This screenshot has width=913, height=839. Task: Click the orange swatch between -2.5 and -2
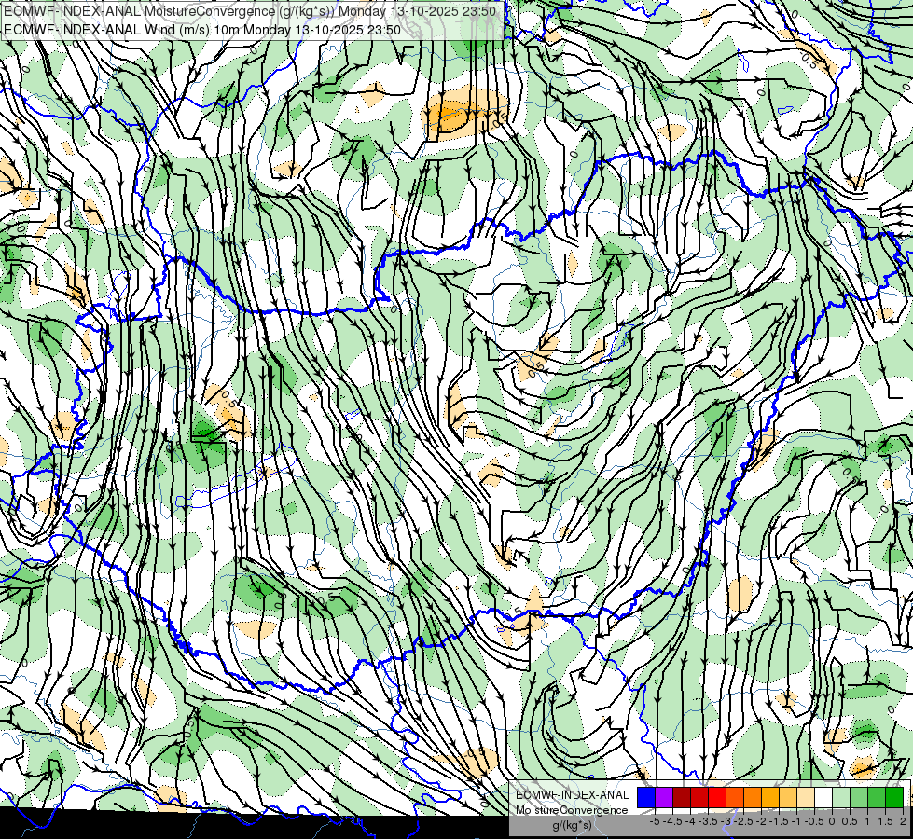[x=753, y=798]
